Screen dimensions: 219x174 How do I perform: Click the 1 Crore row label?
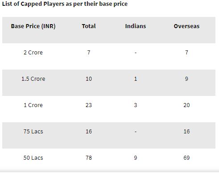pyautogui.click(x=33, y=105)
